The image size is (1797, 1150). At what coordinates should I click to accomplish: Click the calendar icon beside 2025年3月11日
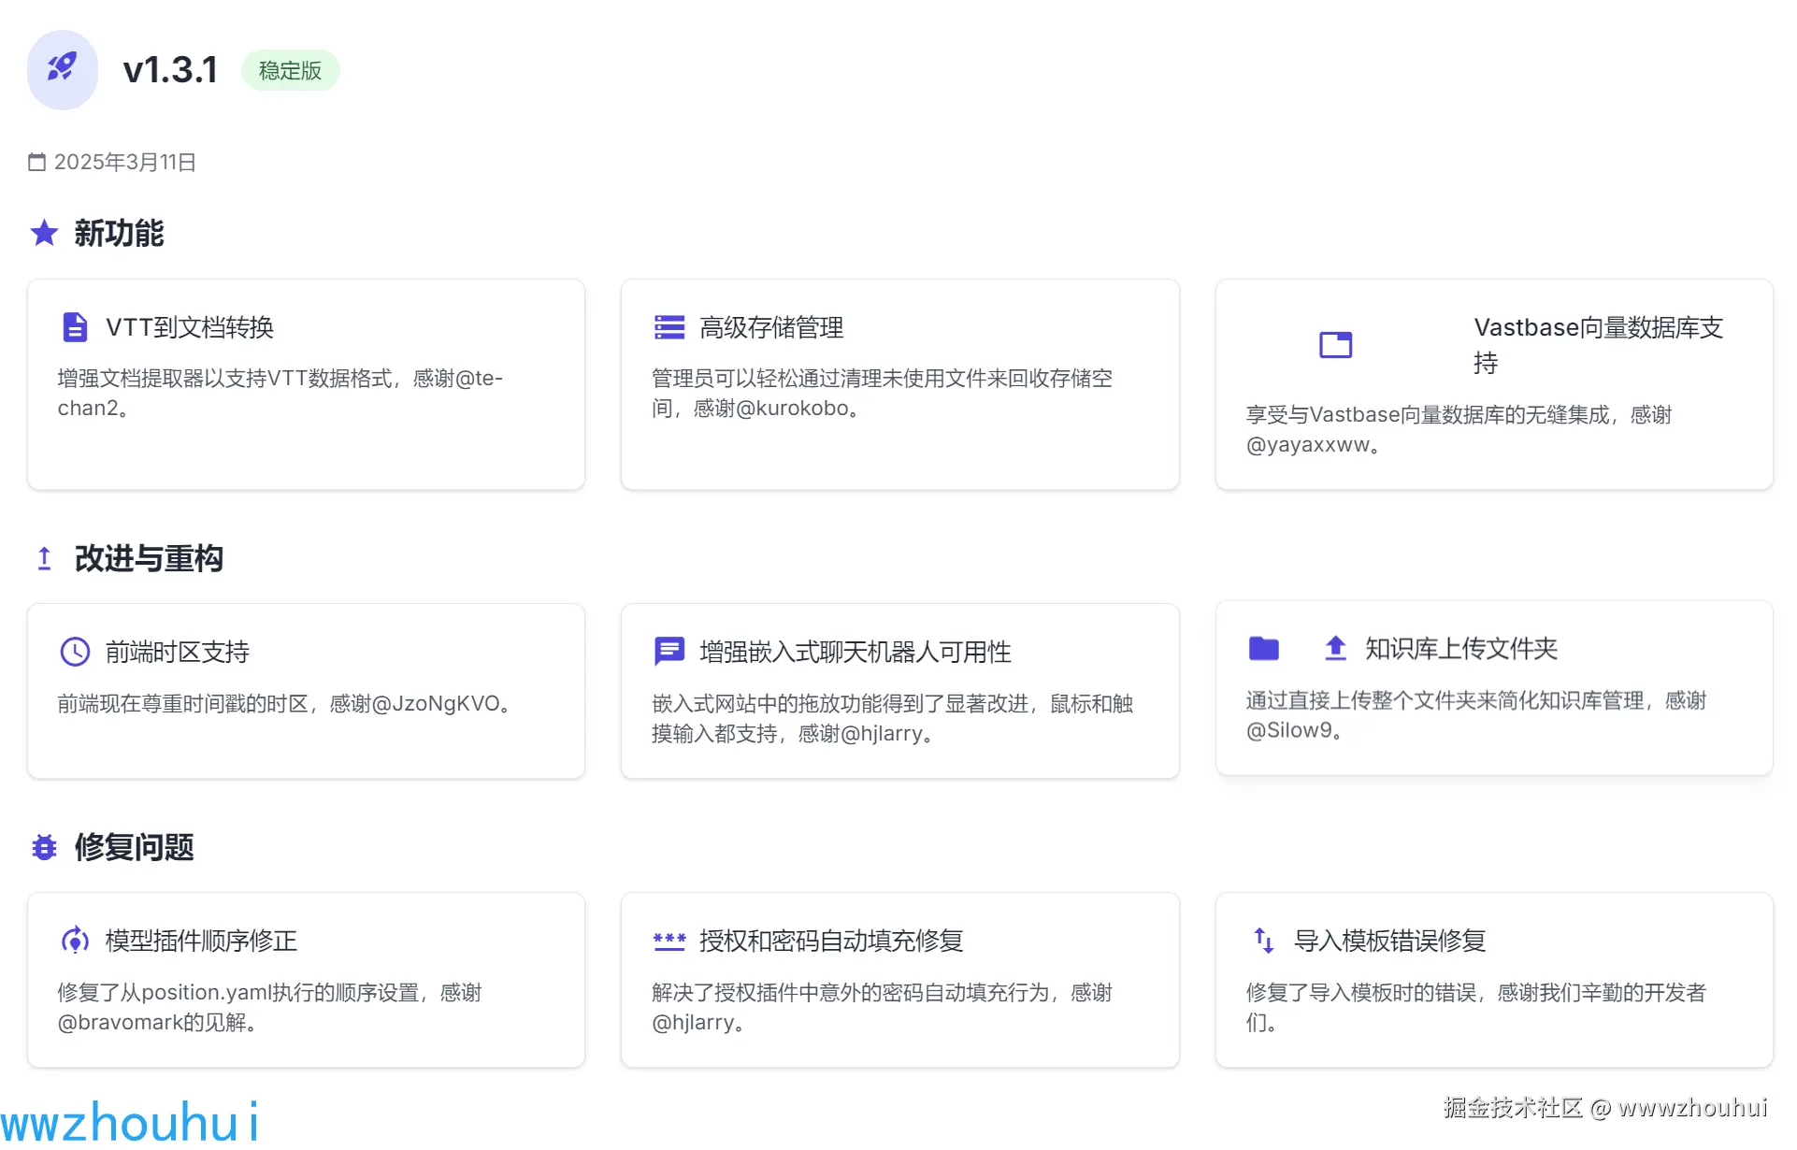pyautogui.click(x=36, y=162)
